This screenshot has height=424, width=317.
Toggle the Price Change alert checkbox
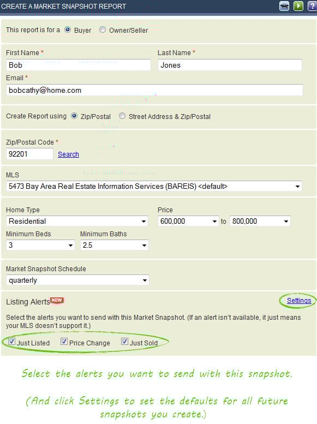pyautogui.click(x=64, y=341)
